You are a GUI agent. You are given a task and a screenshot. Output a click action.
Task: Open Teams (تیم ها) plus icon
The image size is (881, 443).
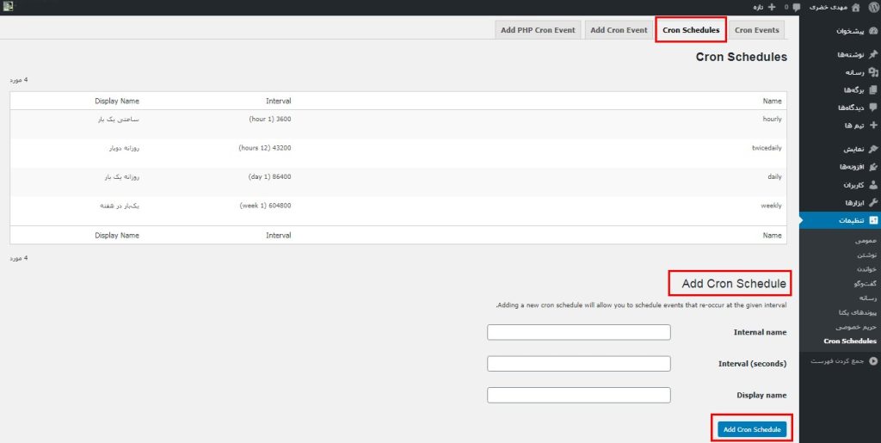[x=872, y=126]
